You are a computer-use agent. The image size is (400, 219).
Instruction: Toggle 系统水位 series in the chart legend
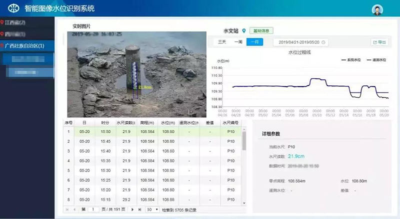pos(350,59)
